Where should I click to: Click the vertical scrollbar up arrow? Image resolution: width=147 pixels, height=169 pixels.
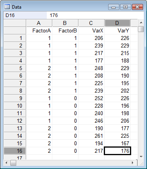click(141, 23)
